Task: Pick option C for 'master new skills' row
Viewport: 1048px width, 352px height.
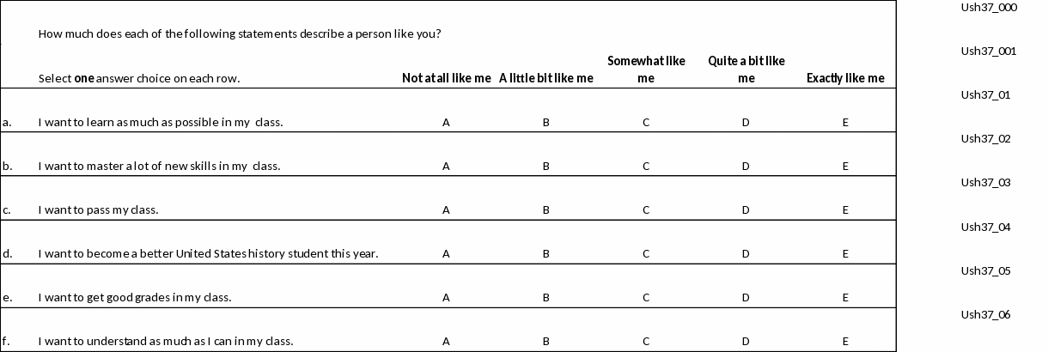Action: tap(646, 166)
